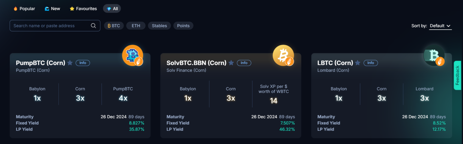Show the Favourites tab
The height and width of the screenshot is (144, 463).
[x=83, y=9]
